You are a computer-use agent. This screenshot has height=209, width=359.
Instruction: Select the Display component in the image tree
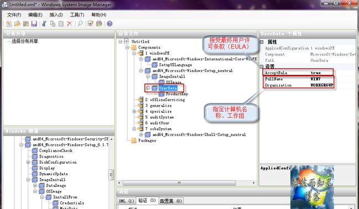coord(47,168)
